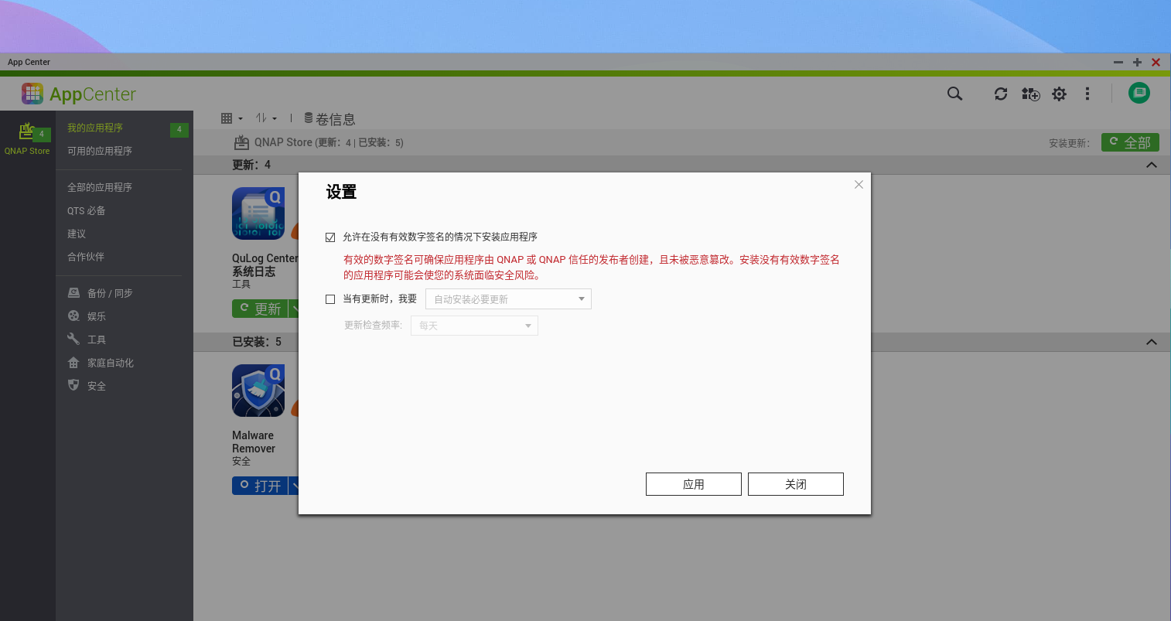Click the refresh icon to reload apps

1001,94
